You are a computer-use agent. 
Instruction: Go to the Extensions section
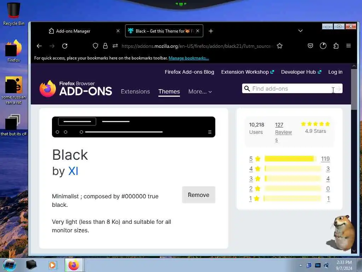(135, 92)
